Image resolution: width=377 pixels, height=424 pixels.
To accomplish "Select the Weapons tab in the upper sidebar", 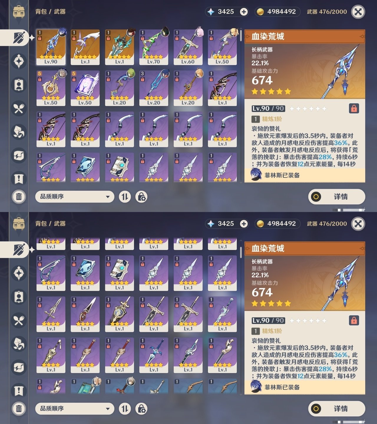I will tap(18, 38).
